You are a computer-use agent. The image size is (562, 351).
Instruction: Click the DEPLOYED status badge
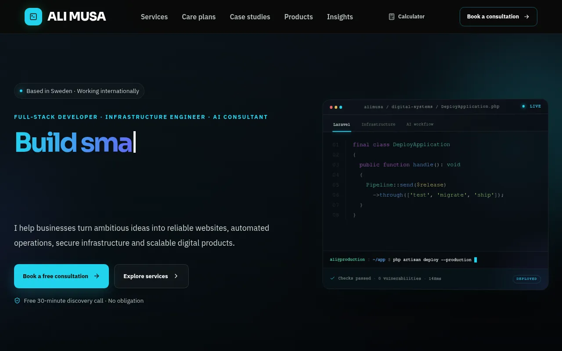tap(526, 279)
